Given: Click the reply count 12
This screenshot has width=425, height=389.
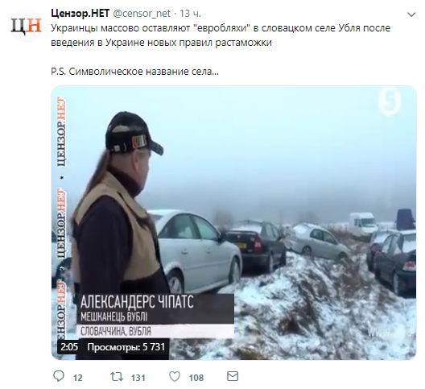Looking at the screenshot, I should tap(78, 378).
